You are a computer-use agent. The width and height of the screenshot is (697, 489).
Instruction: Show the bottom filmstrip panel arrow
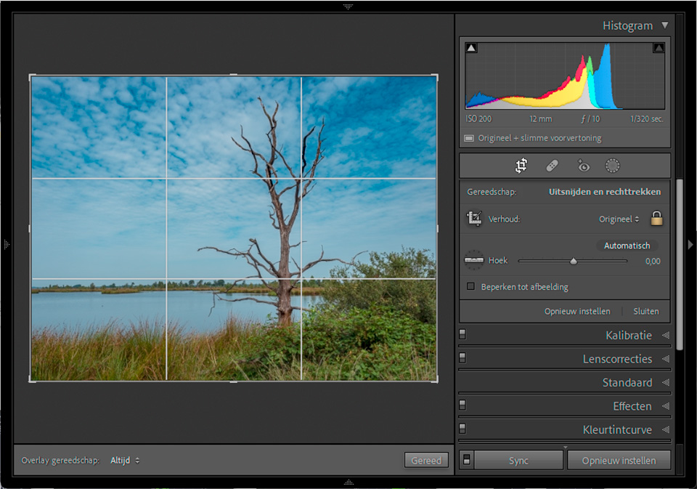(349, 482)
